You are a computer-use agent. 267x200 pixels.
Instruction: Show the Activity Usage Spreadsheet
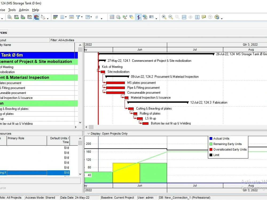tap(23, 17)
